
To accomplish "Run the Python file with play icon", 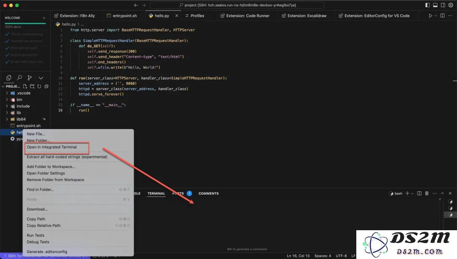I will coord(430,16).
